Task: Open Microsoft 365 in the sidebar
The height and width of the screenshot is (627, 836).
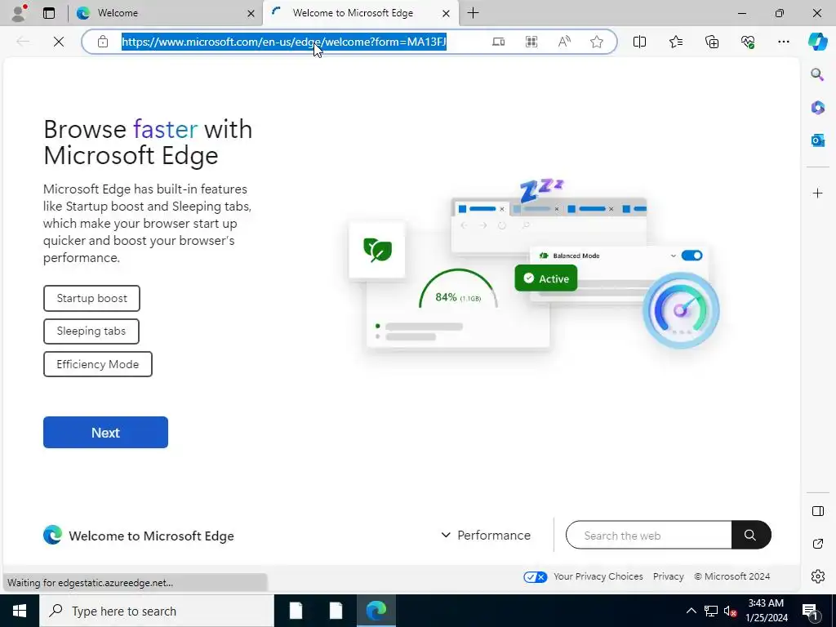Action: click(x=818, y=108)
